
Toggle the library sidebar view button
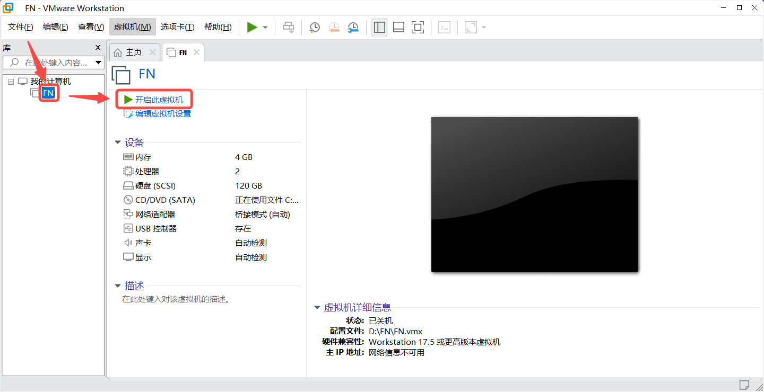(x=379, y=28)
